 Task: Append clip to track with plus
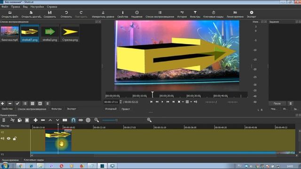click(36, 120)
